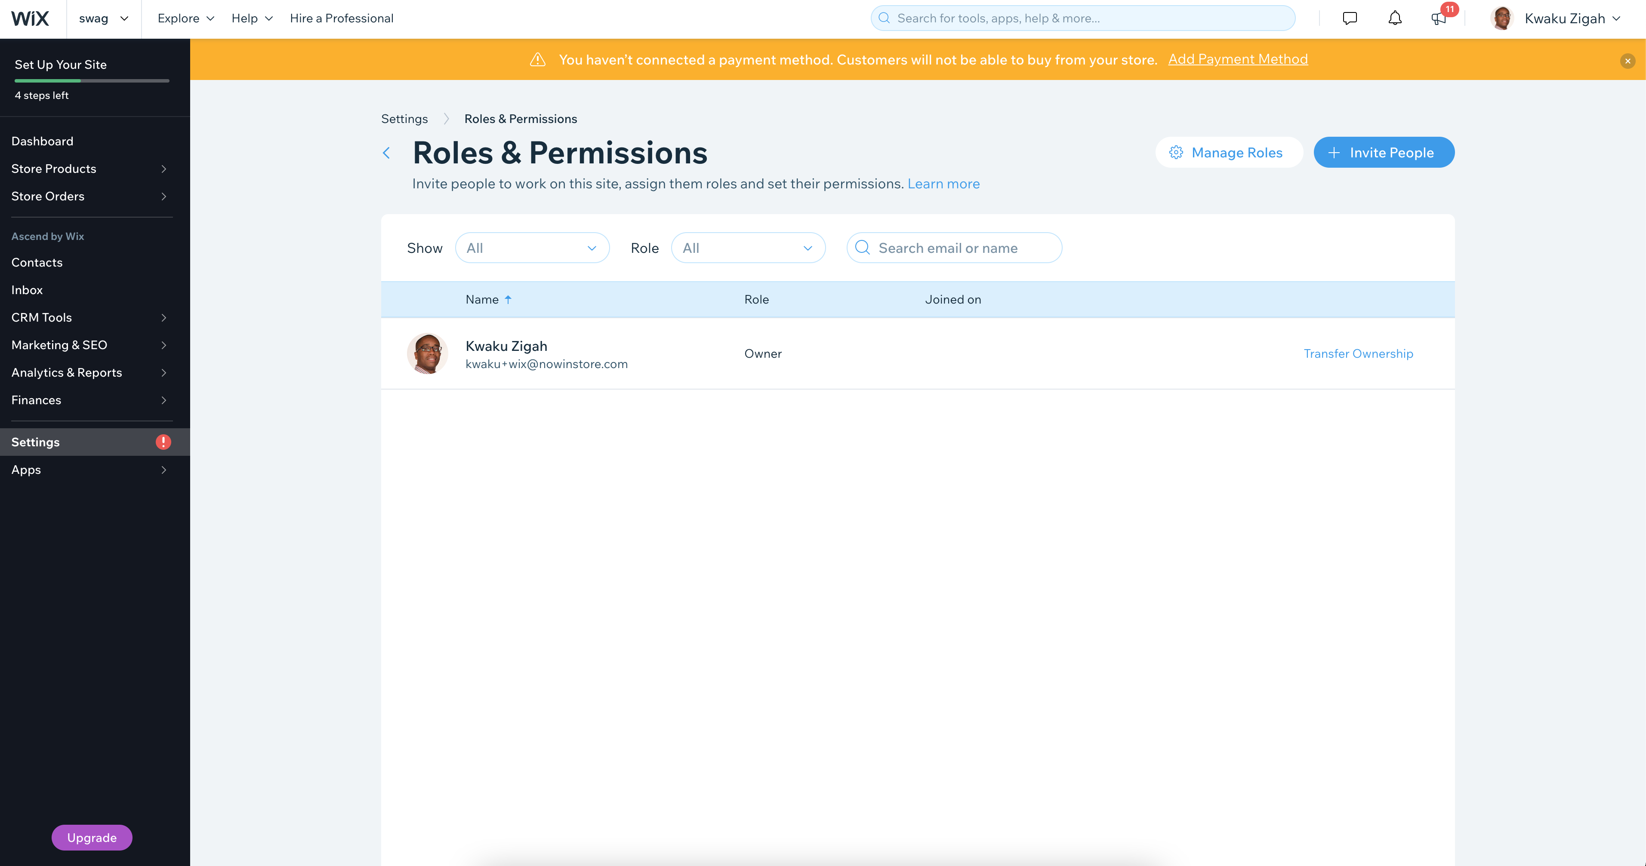Viewport: 1646px width, 866px height.
Task: Open the Show filter dropdown
Action: coord(532,248)
